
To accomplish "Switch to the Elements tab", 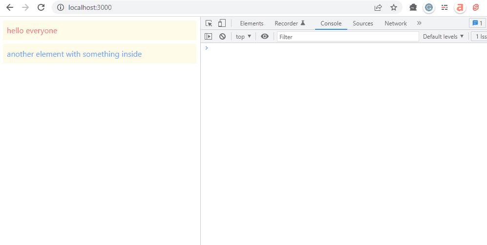I will click(252, 23).
